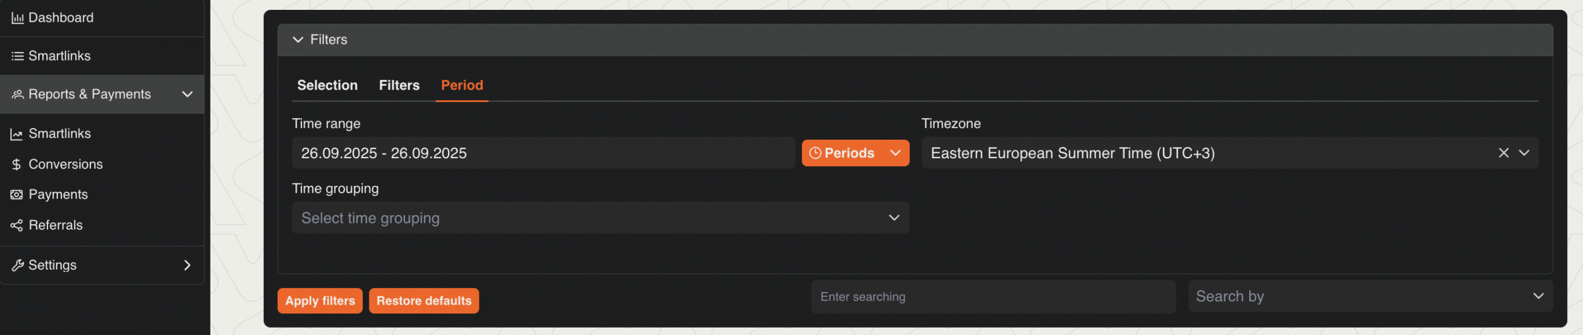1583x335 pixels.
Task: Open the Periods dropdown
Action: (855, 153)
